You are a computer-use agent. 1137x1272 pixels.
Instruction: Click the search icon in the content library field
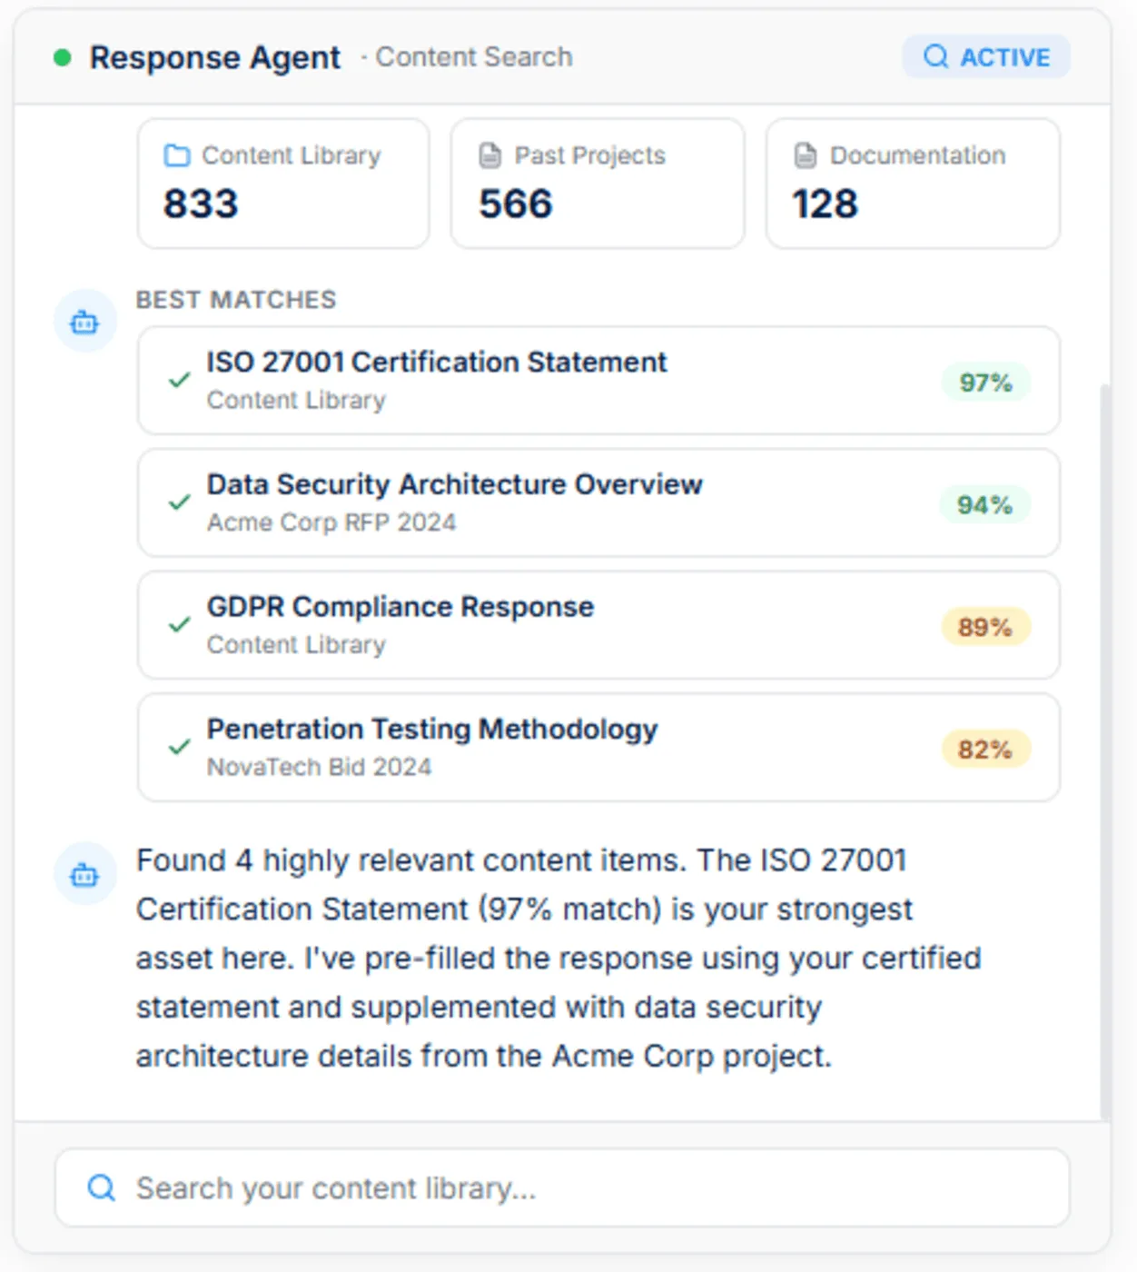pyautogui.click(x=102, y=1188)
